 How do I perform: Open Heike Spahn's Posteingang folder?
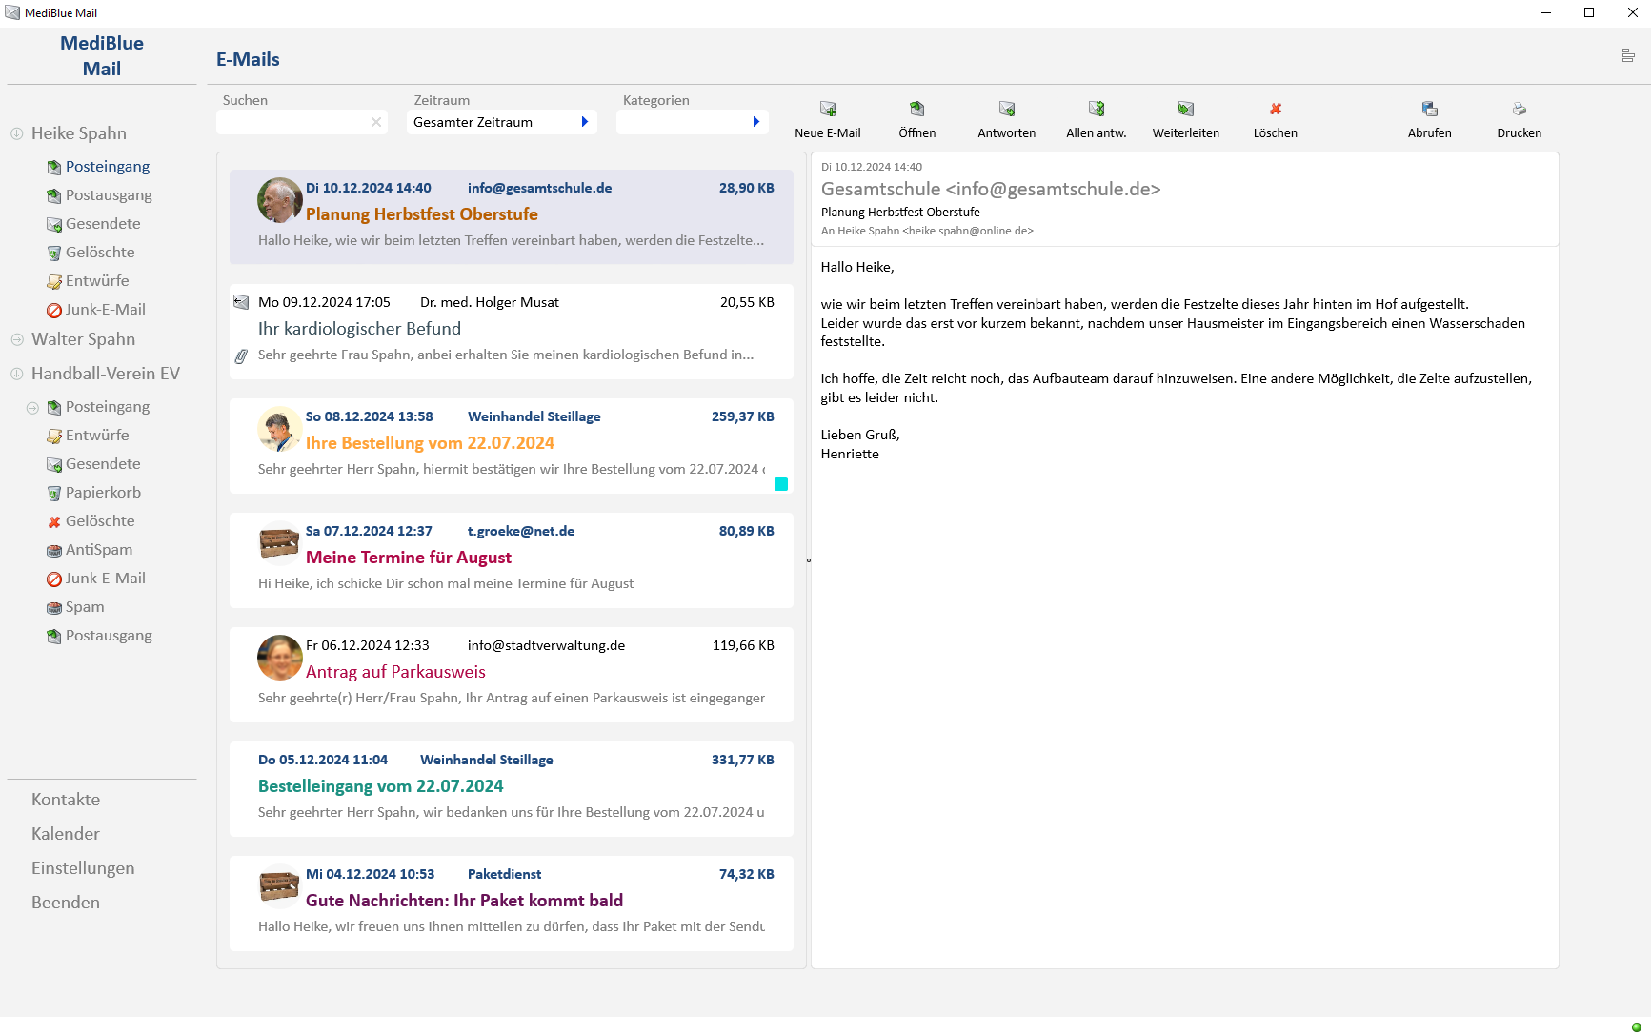click(108, 167)
